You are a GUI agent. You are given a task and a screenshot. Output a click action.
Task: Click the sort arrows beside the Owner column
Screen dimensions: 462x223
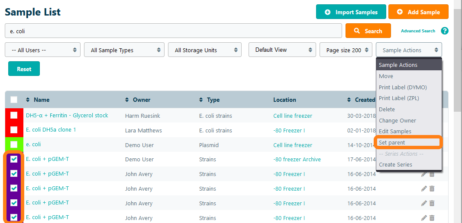click(x=127, y=100)
